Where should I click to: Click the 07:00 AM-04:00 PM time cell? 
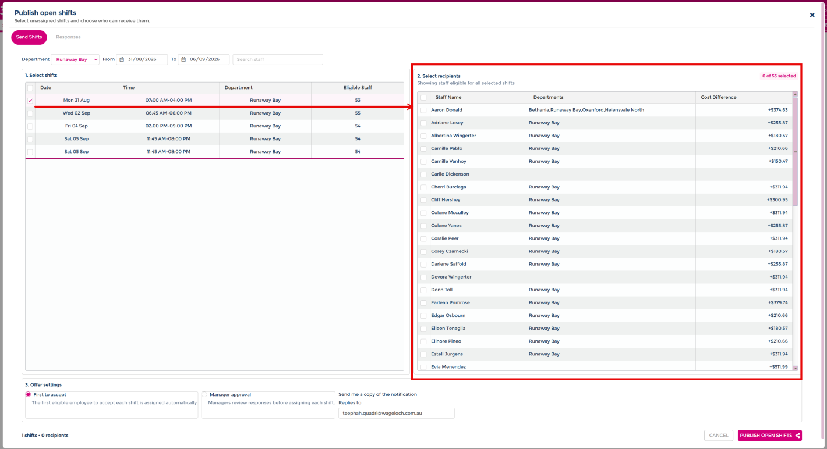click(169, 101)
